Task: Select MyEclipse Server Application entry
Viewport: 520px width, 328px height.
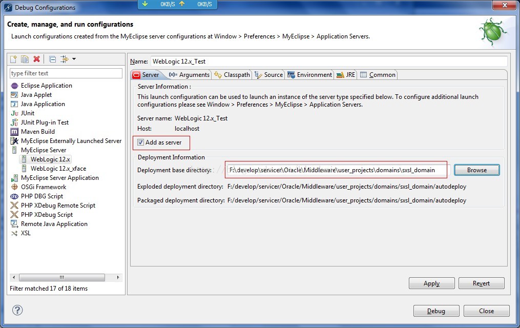Action: (x=60, y=178)
